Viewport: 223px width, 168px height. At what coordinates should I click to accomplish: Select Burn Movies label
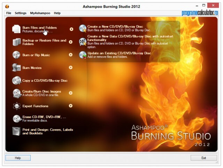(x=32, y=68)
